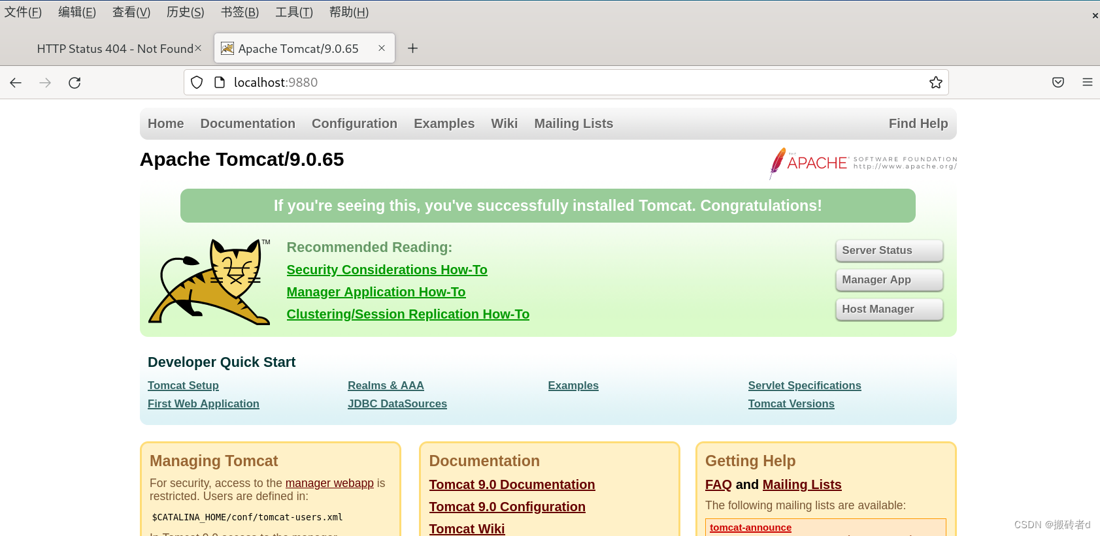Open the tomcat-announce mailing list link
Viewport: 1100px width, 536px height.
(750, 528)
